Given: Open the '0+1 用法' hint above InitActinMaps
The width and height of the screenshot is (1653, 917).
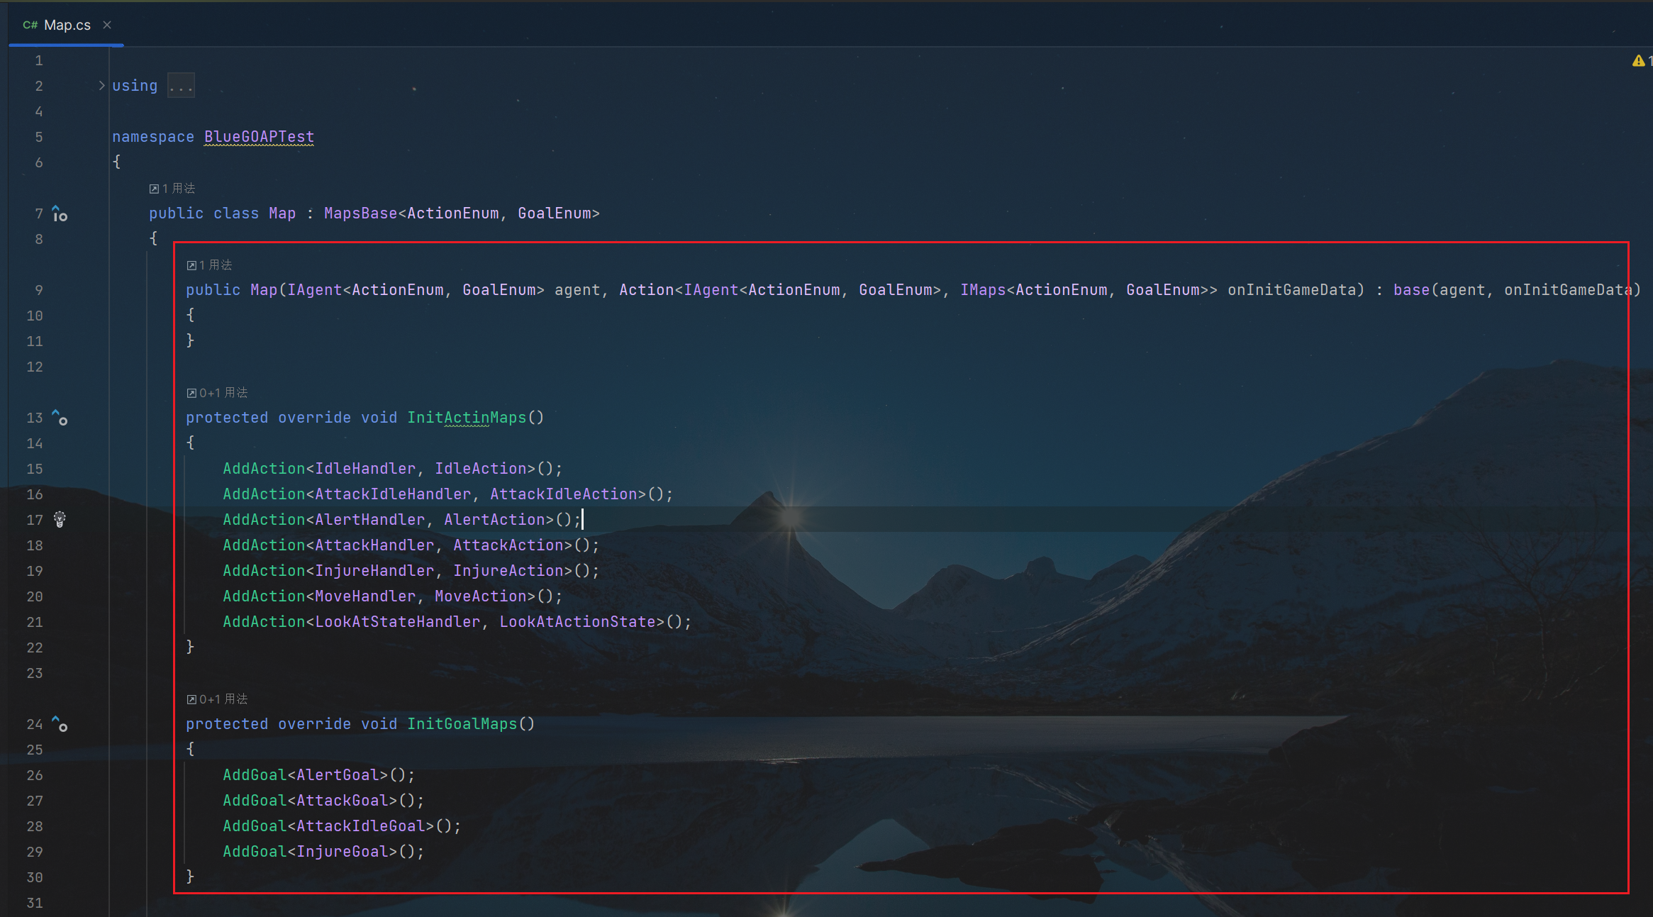Looking at the screenshot, I should 223,393.
